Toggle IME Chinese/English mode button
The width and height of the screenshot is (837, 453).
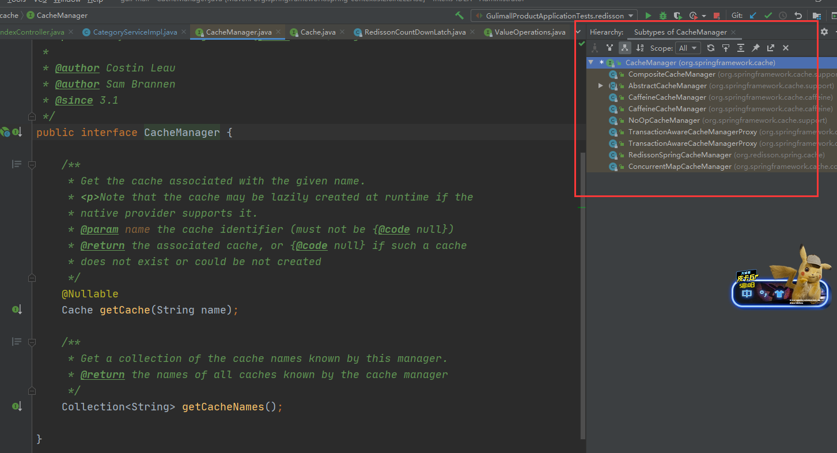tap(747, 293)
